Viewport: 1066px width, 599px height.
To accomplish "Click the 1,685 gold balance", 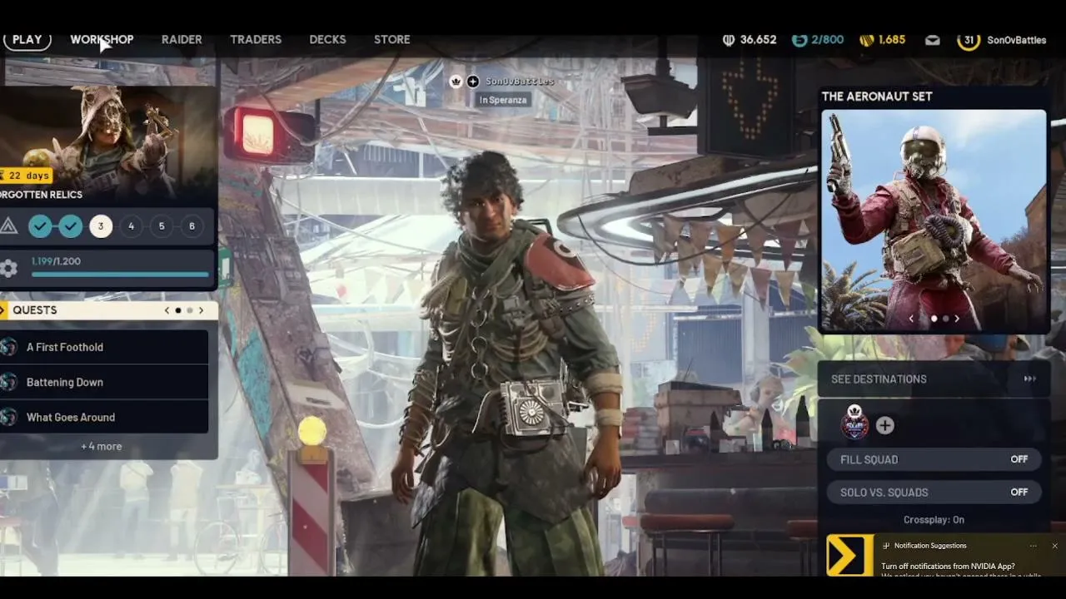I will pos(892,40).
